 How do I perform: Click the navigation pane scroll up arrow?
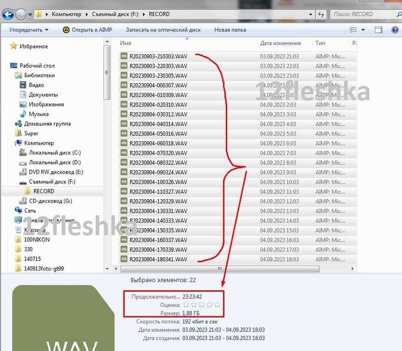point(107,42)
